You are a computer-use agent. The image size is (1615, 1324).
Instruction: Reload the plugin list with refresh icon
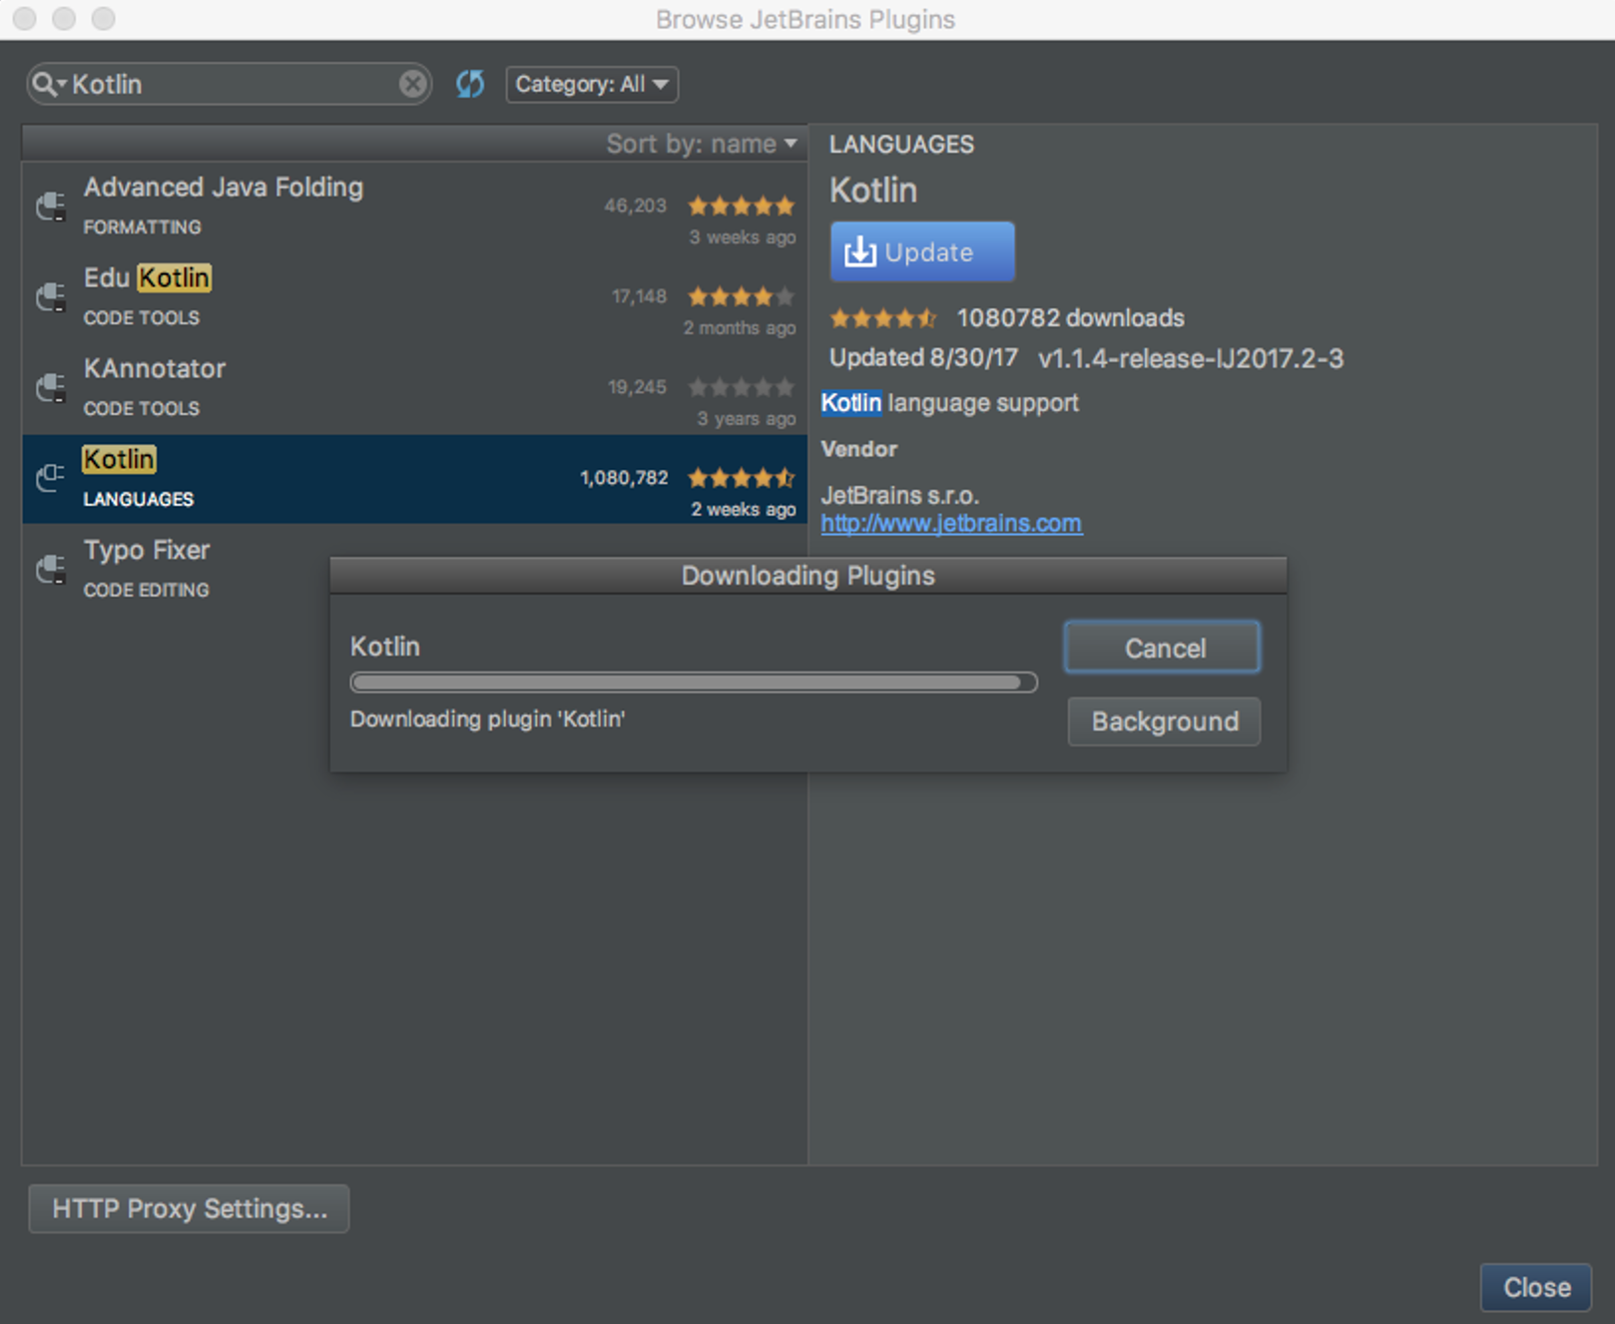pyautogui.click(x=470, y=84)
